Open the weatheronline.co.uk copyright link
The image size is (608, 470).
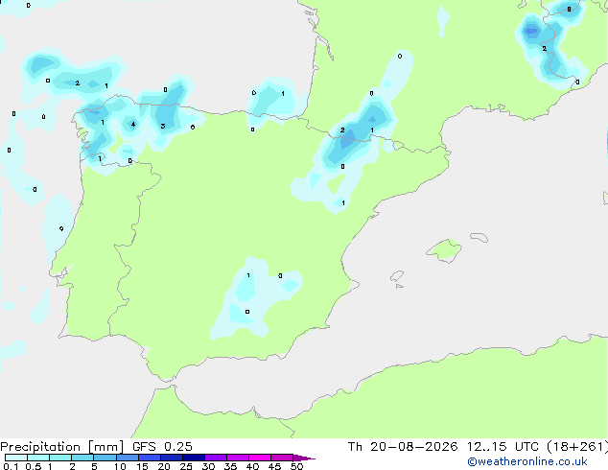coord(527,461)
